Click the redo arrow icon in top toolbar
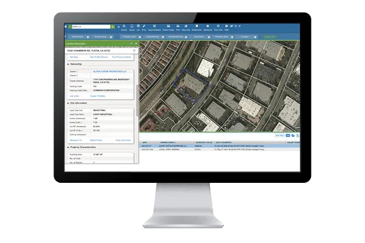The width and height of the screenshot is (365, 243). pos(240,26)
